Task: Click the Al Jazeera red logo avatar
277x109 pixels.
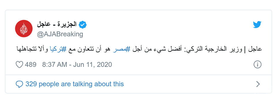Action: pyautogui.click(x=24, y=29)
